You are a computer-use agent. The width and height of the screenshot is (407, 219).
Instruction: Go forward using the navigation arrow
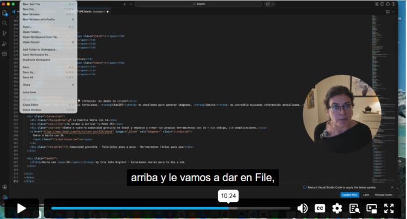click(131, 4)
